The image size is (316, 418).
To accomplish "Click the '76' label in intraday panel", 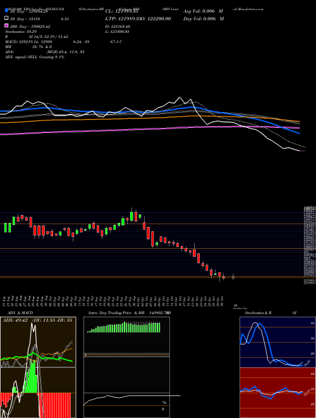I will (164, 403).
